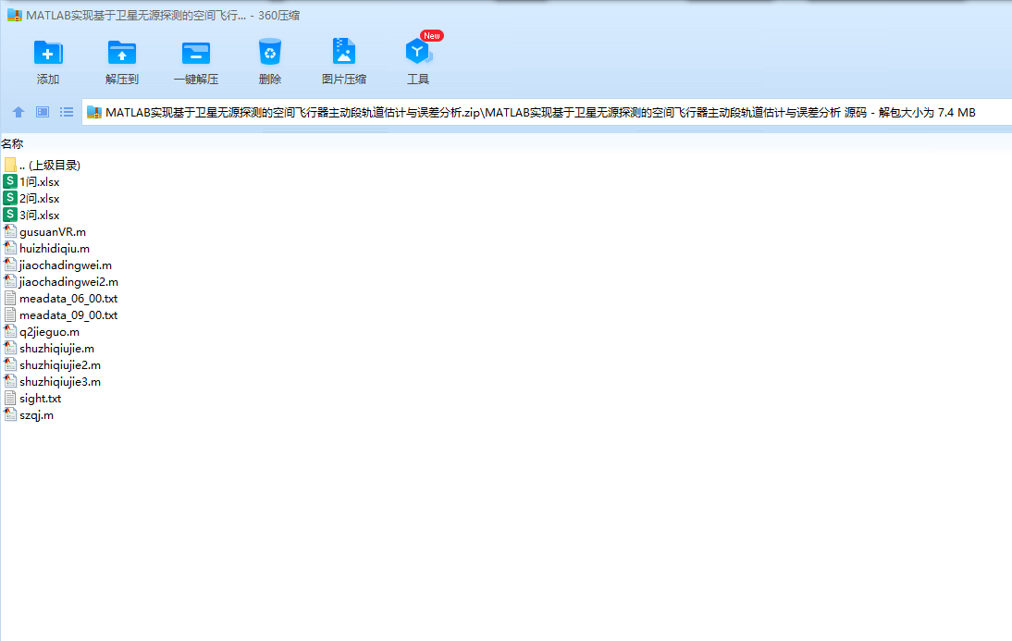This screenshot has height=641, width=1012.
Task: Select the file sight.txt
Action: (x=32, y=399)
